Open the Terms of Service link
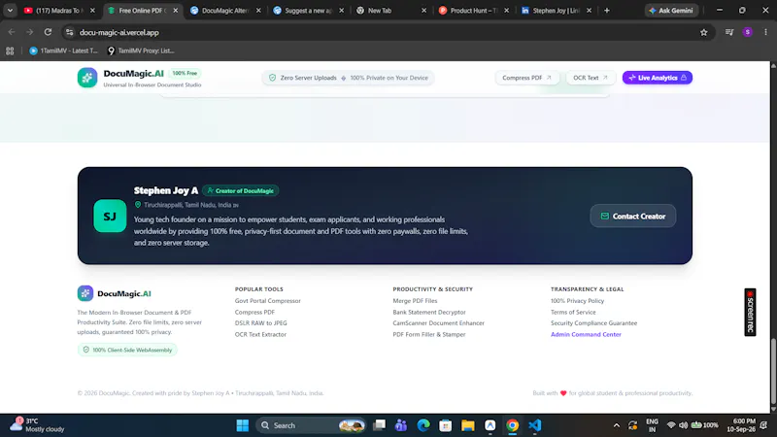The width and height of the screenshot is (777, 437). 573,312
